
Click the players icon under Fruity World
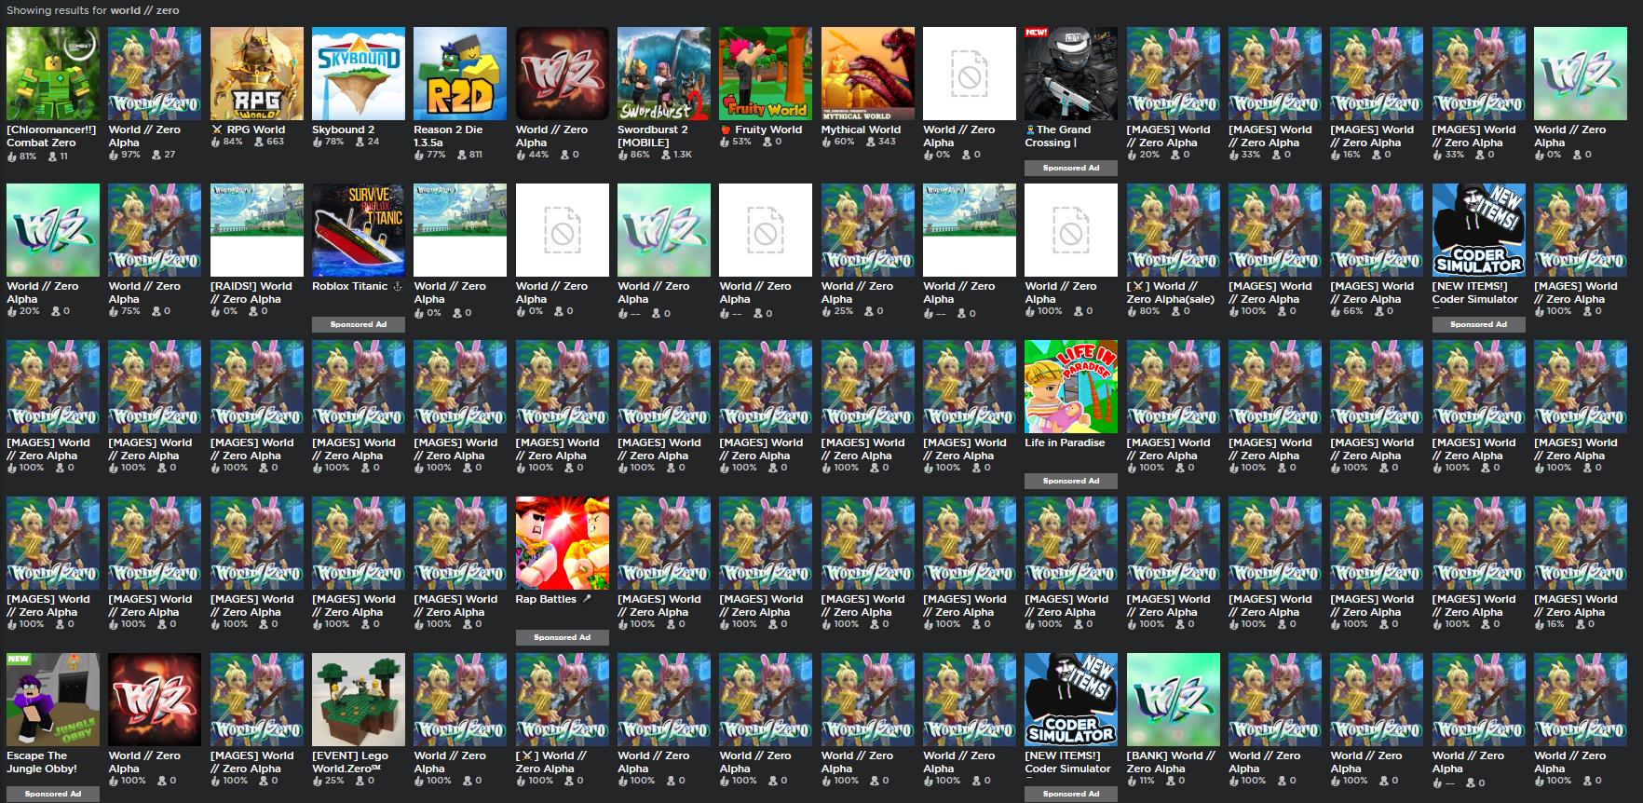767,142
